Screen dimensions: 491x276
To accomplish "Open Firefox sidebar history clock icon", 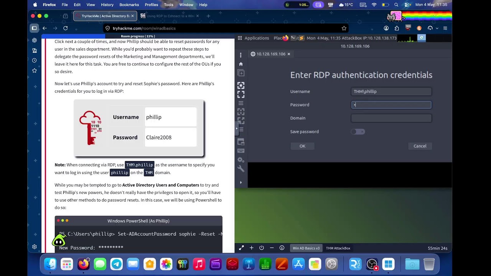I will (35, 61).
